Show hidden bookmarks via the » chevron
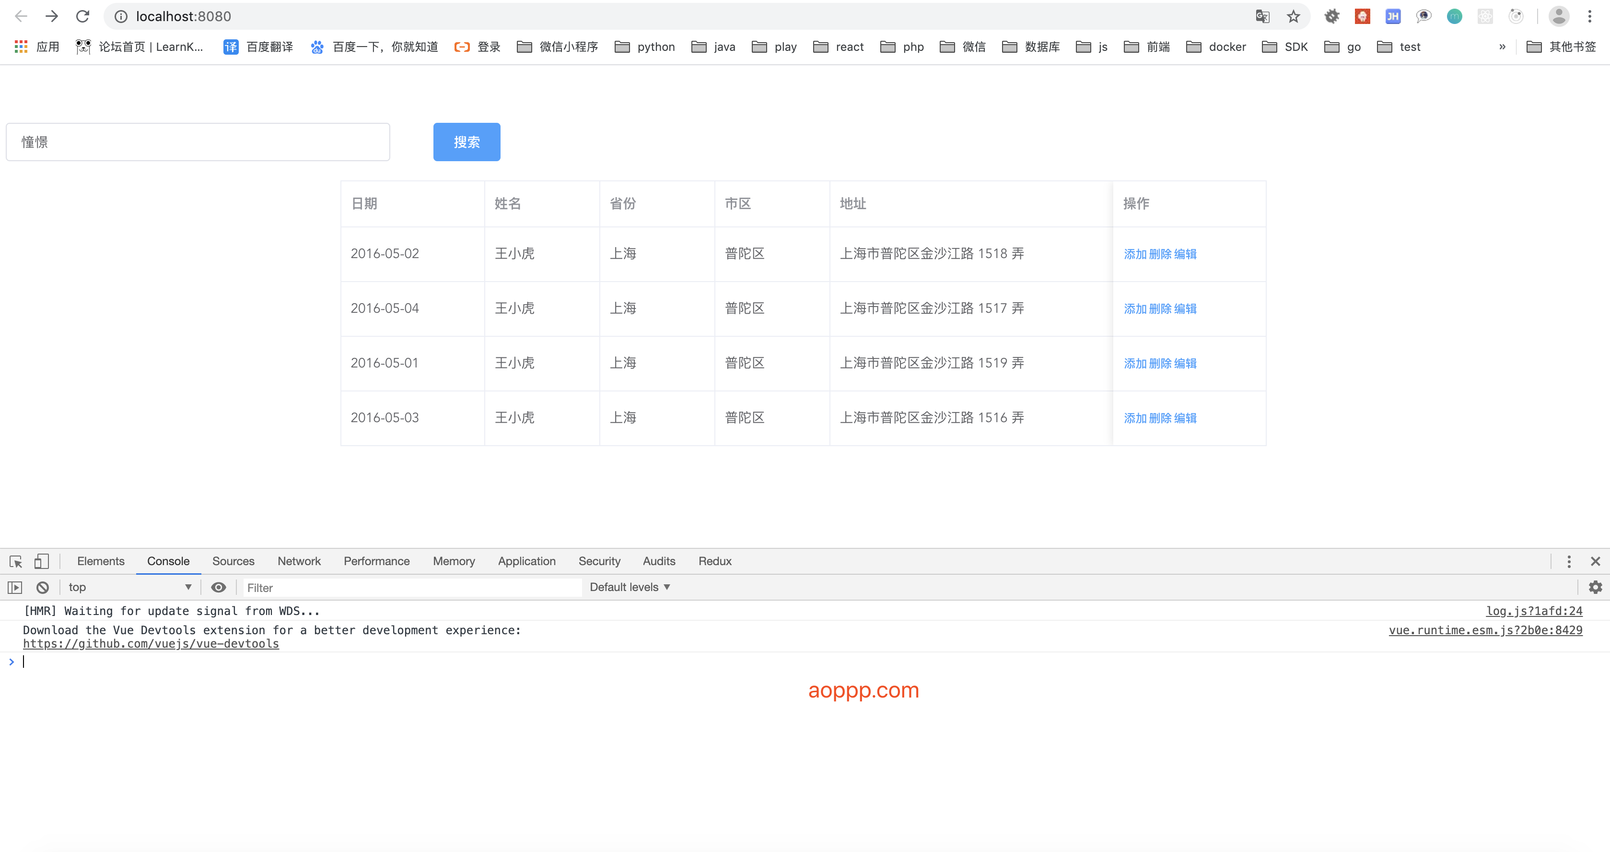 (x=1502, y=47)
